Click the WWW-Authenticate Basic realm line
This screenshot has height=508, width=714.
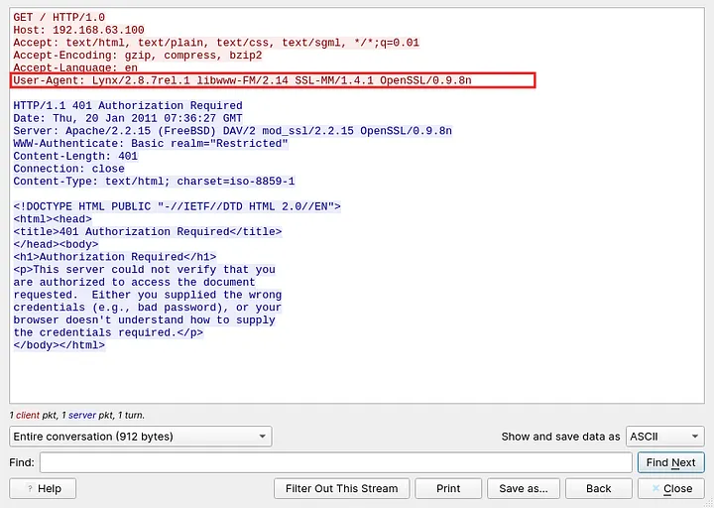[151, 144]
